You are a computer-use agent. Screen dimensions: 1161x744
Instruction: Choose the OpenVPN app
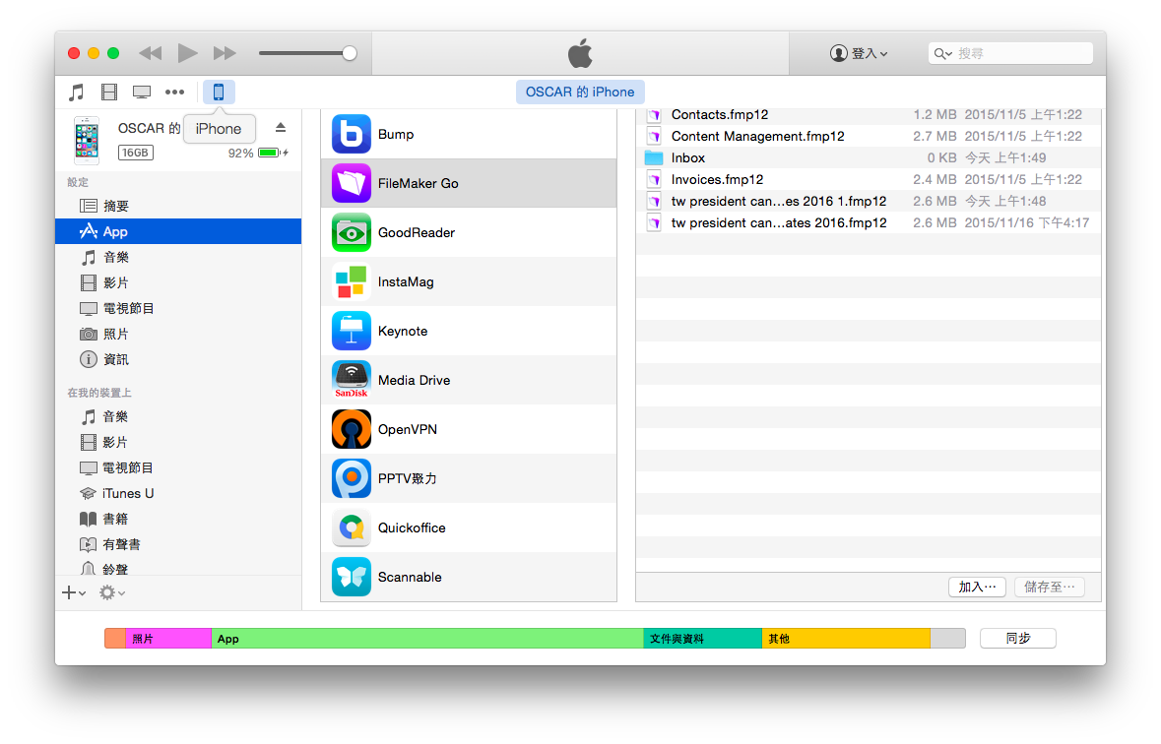pyautogui.click(x=469, y=429)
